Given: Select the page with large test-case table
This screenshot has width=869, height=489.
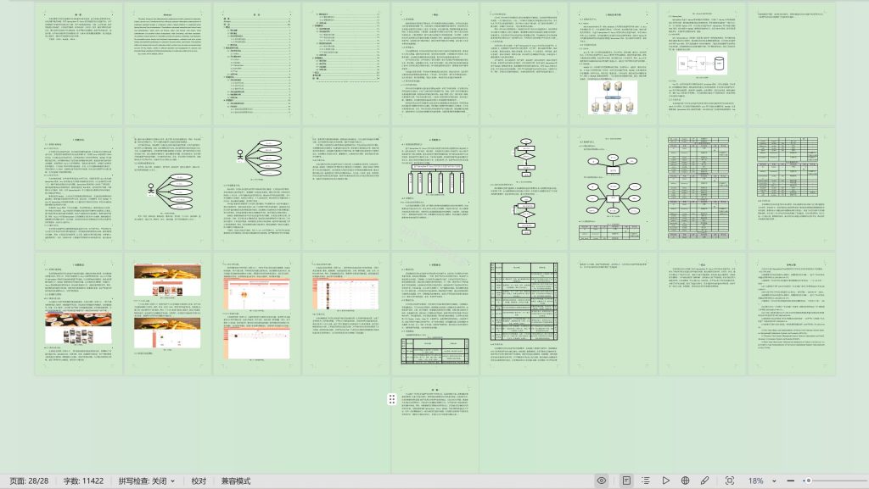Looking at the screenshot, I should point(524,314).
